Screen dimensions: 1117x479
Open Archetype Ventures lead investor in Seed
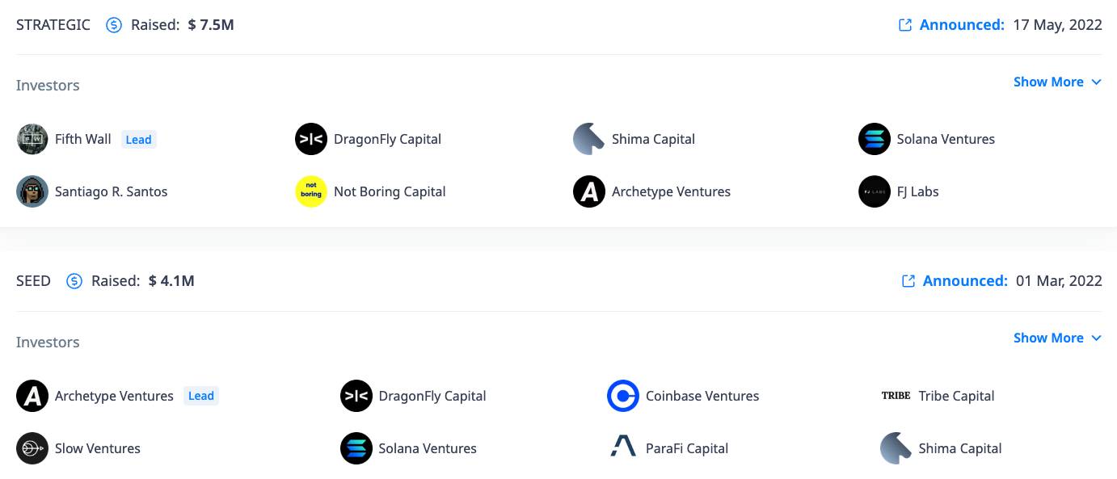tap(114, 396)
